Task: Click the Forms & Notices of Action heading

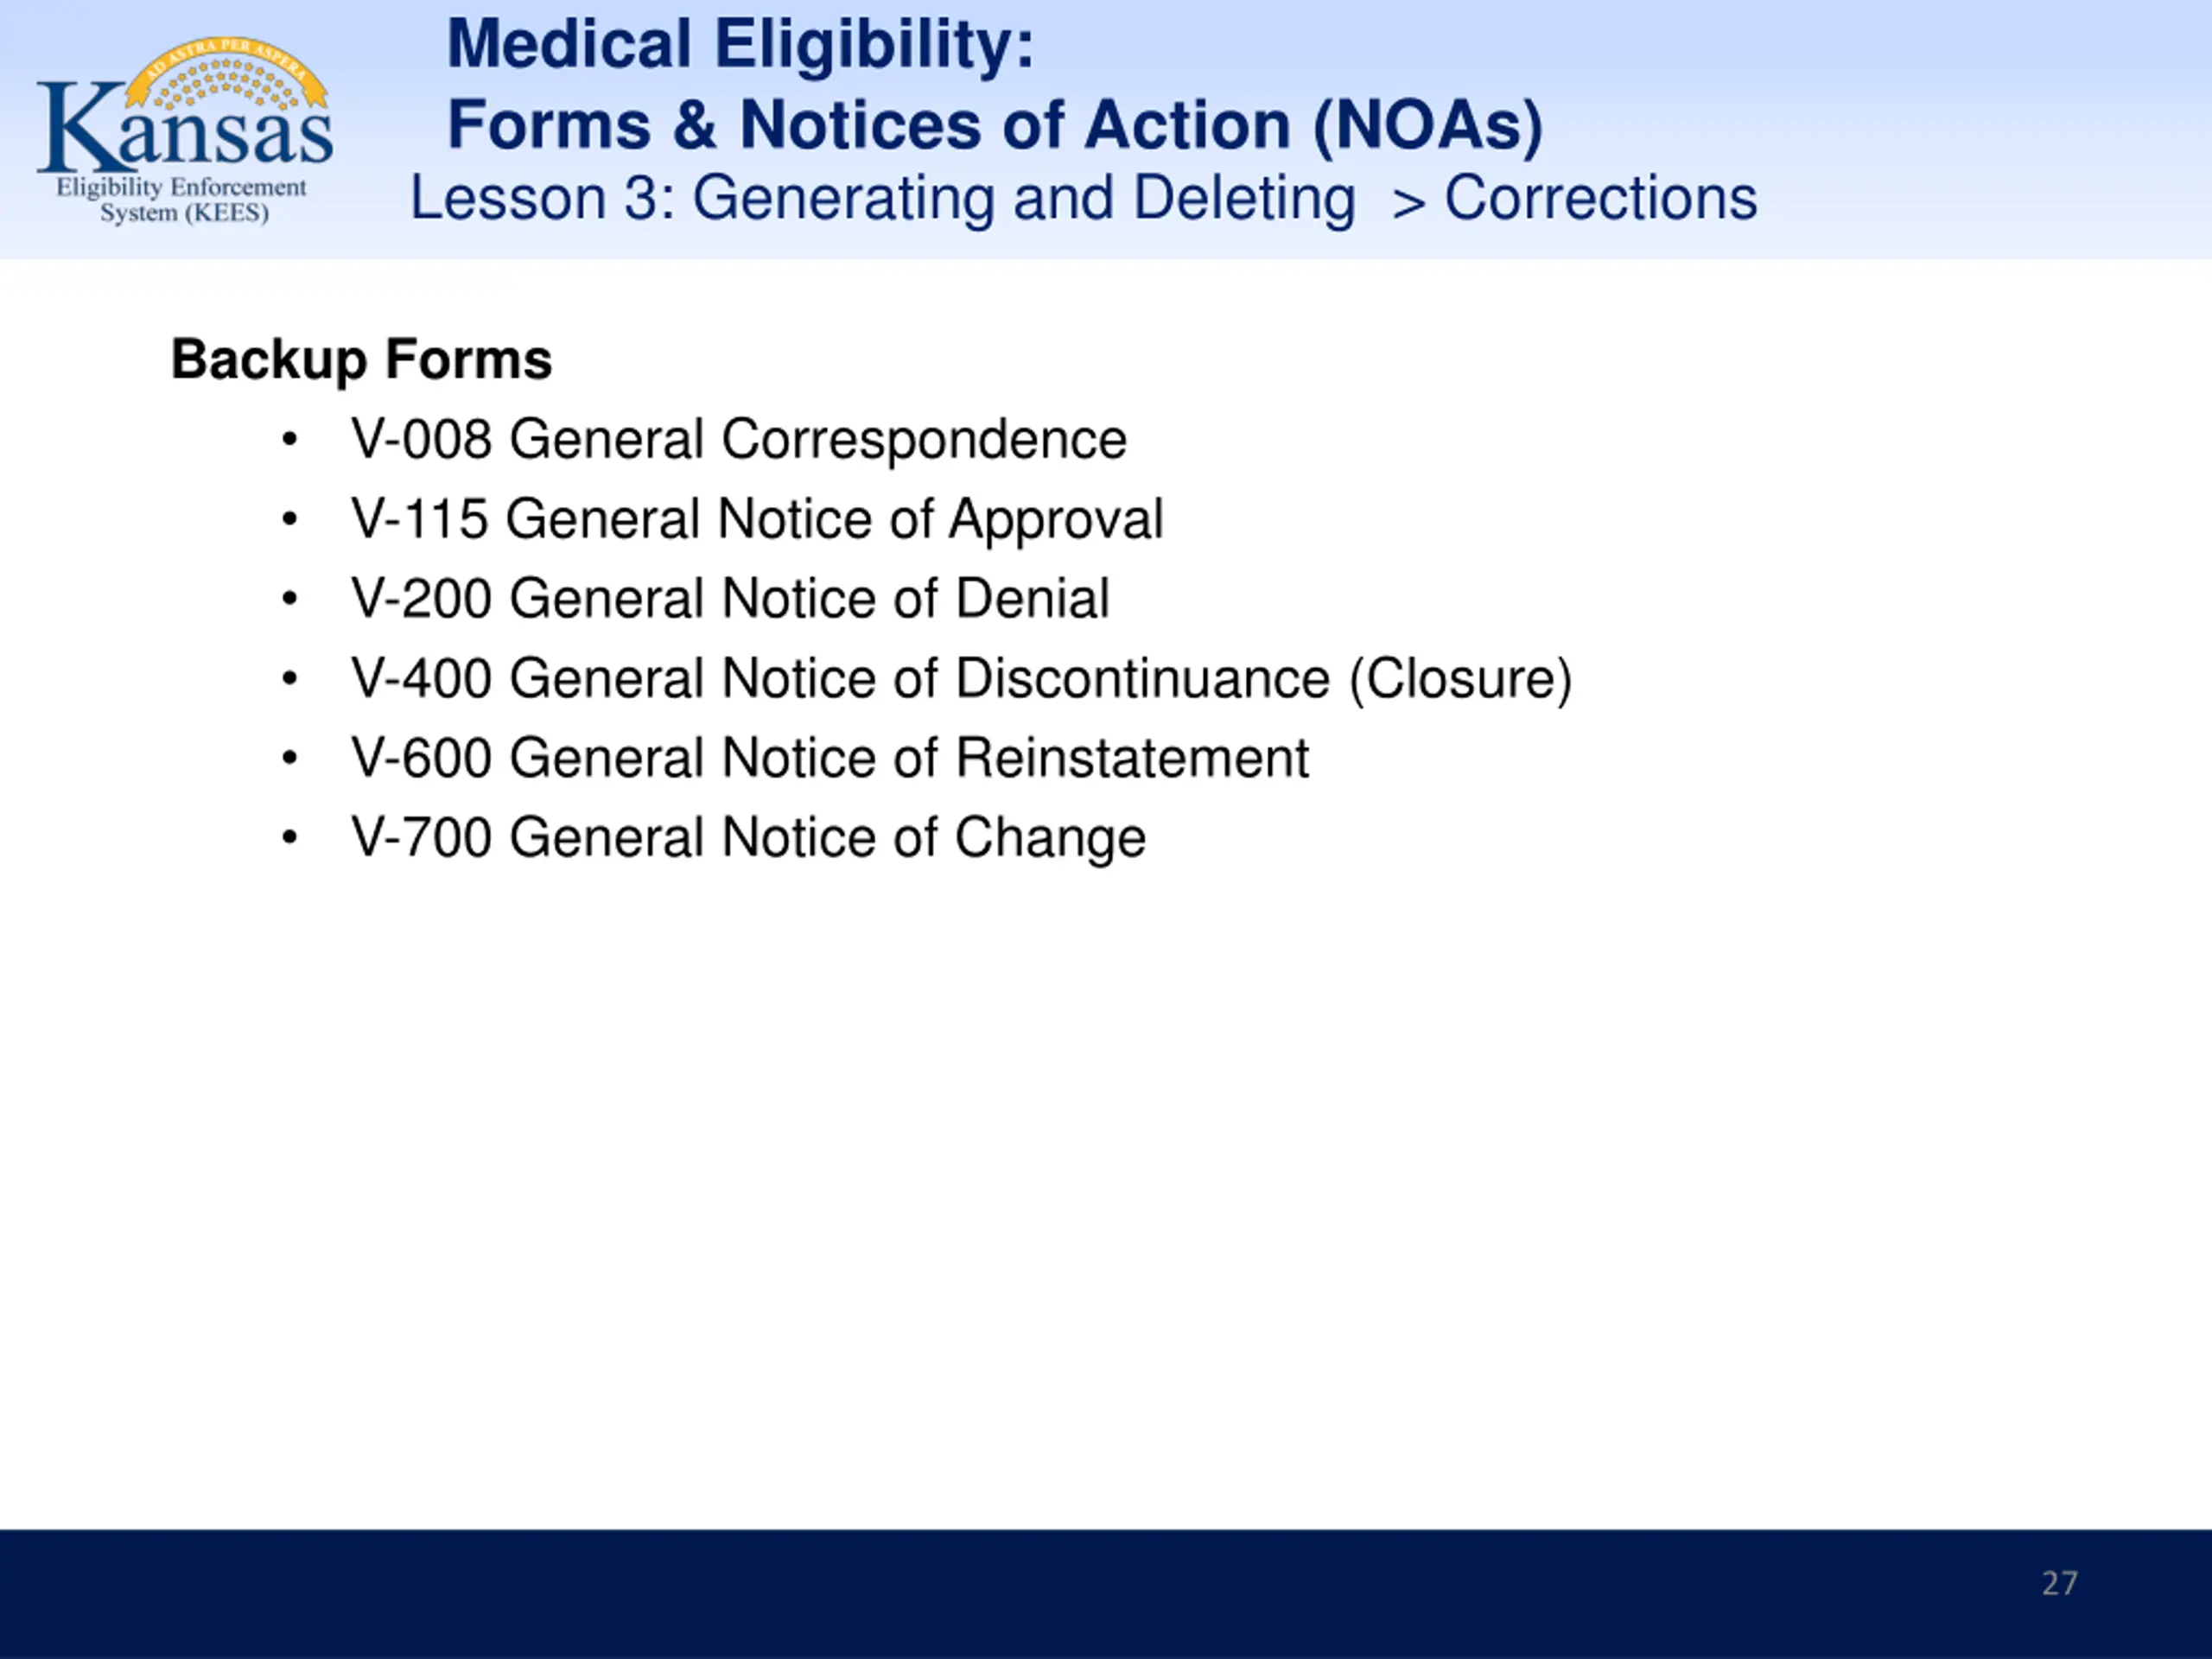Action: tap(995, 125)
